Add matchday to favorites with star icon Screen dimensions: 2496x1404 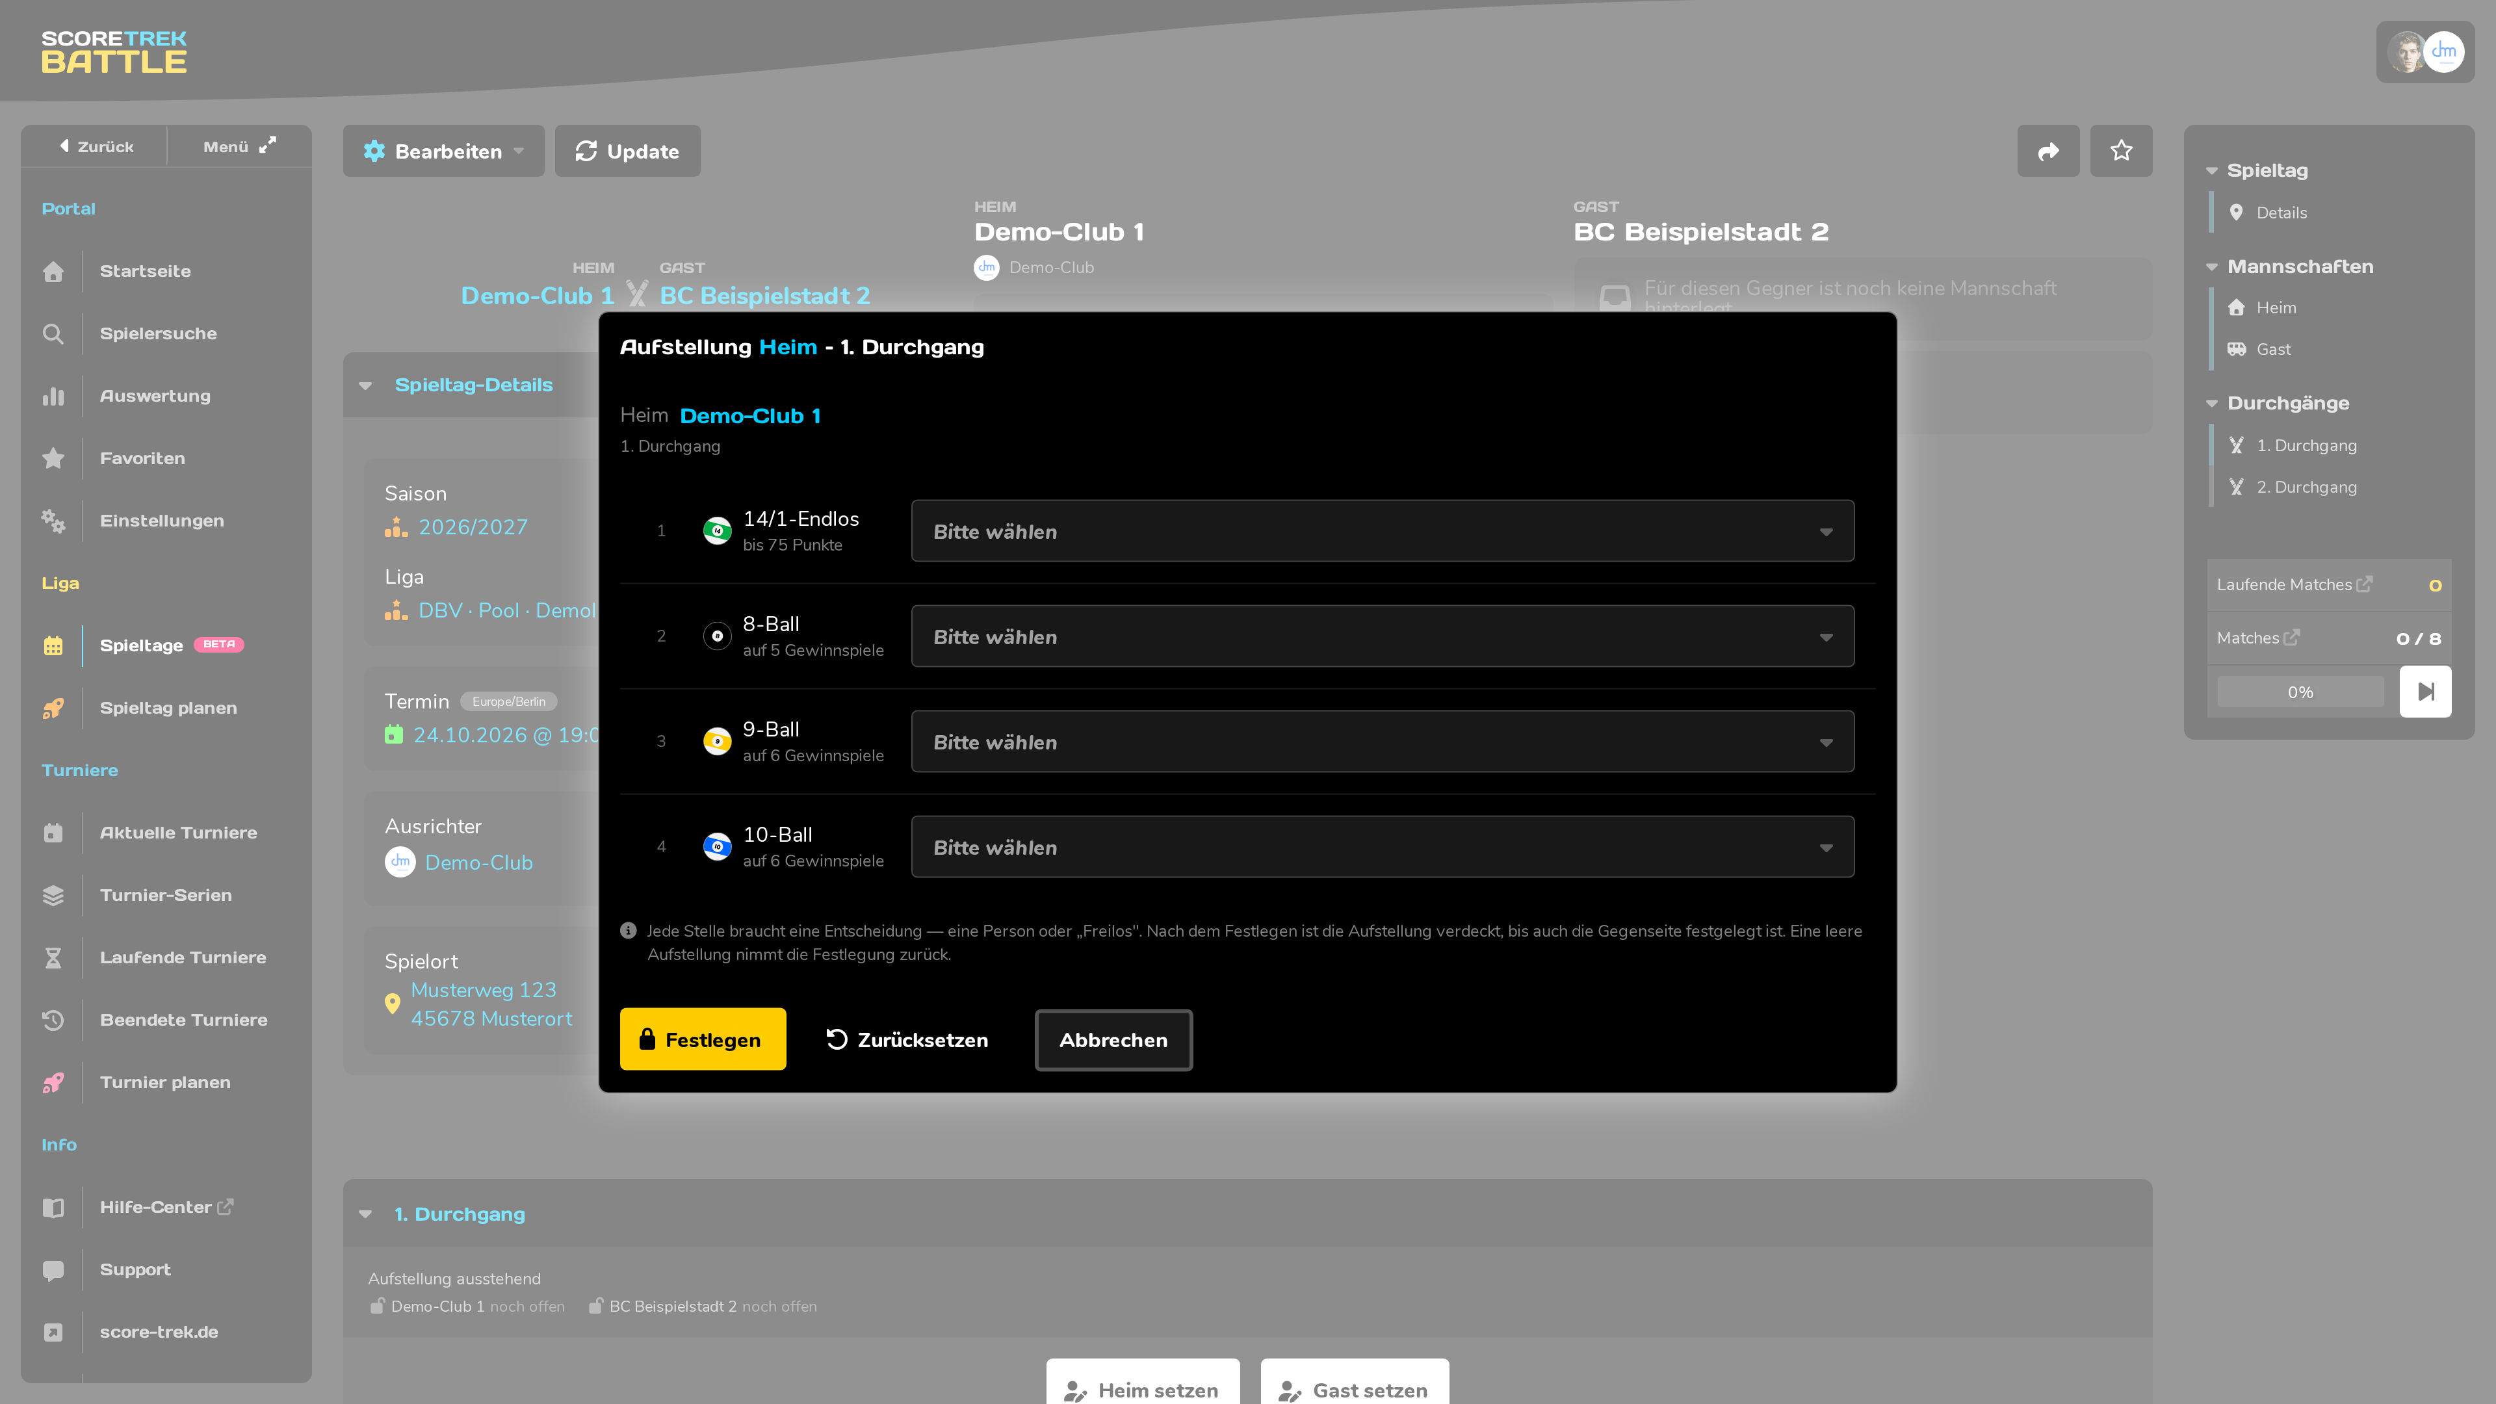(x=2121, y=151)
